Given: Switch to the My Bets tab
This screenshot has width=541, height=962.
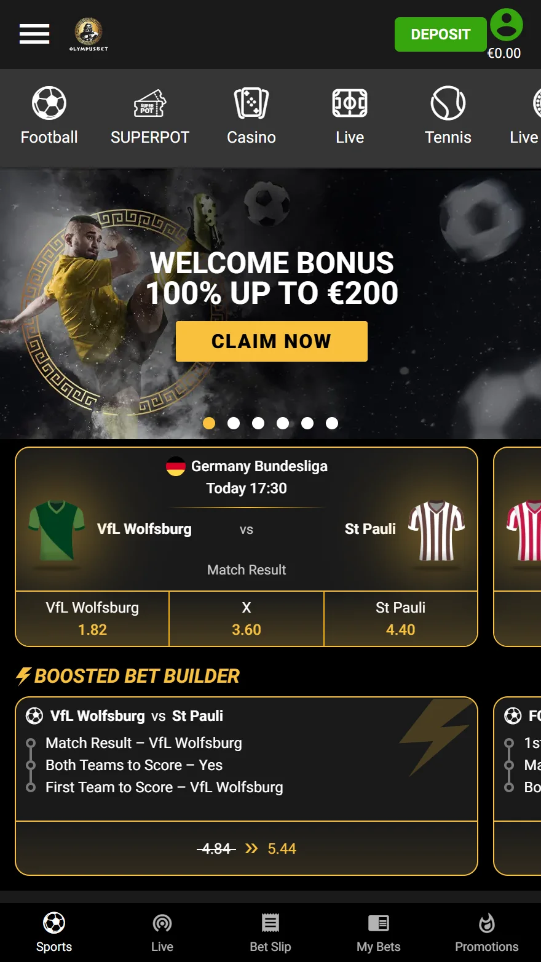Looking at the screenshot, I should click(379, 932).
